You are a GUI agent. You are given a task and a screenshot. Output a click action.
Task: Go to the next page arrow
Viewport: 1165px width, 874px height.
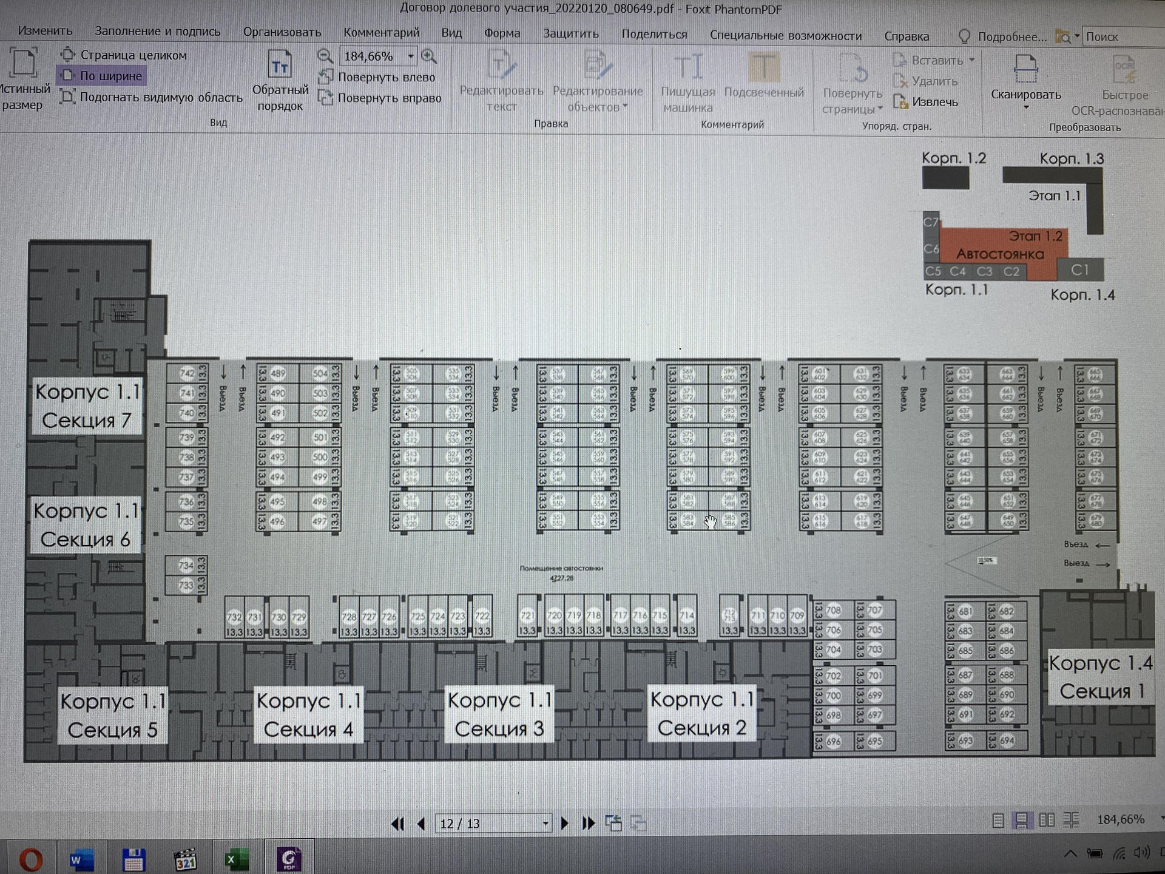point(564,824)
